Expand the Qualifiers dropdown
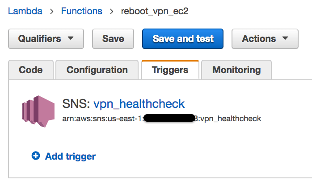The height and width of the screenshot is (181, 312). pos(46,39)
